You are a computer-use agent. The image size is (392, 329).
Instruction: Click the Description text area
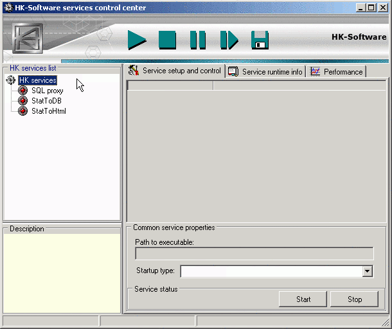coord(62,273)
